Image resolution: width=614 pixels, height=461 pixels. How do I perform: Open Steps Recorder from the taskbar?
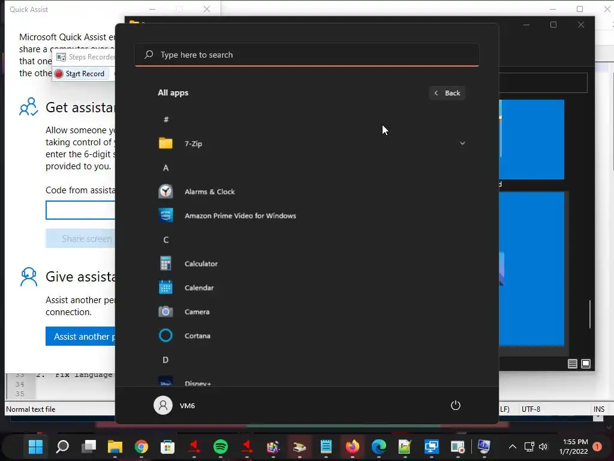pos(458,447)
